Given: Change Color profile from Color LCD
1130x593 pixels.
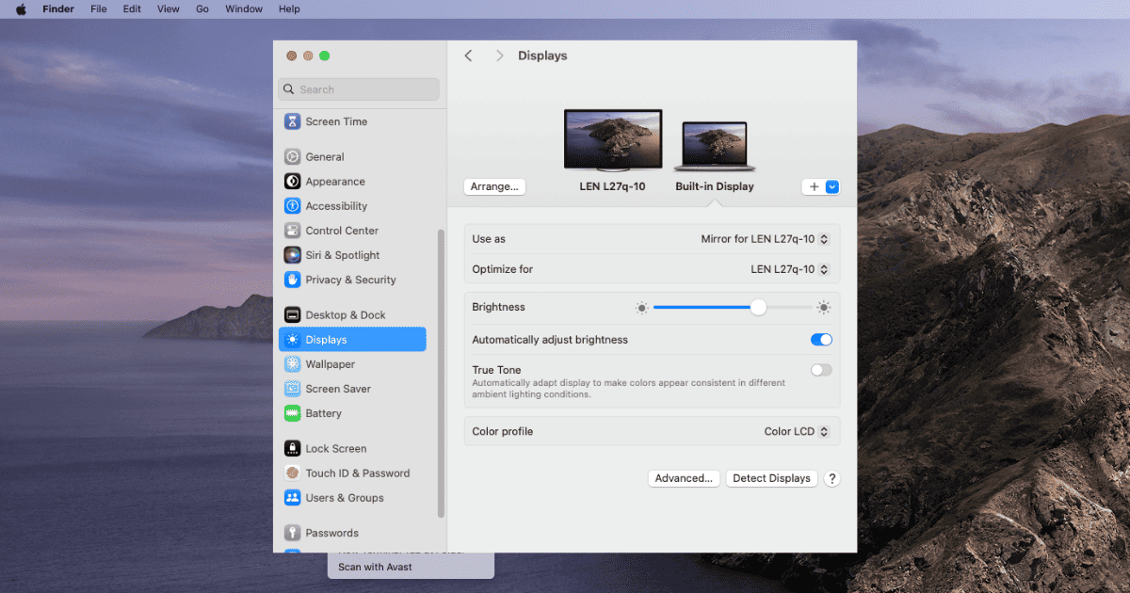Looking at the screenshot, I should pos(796,431).
